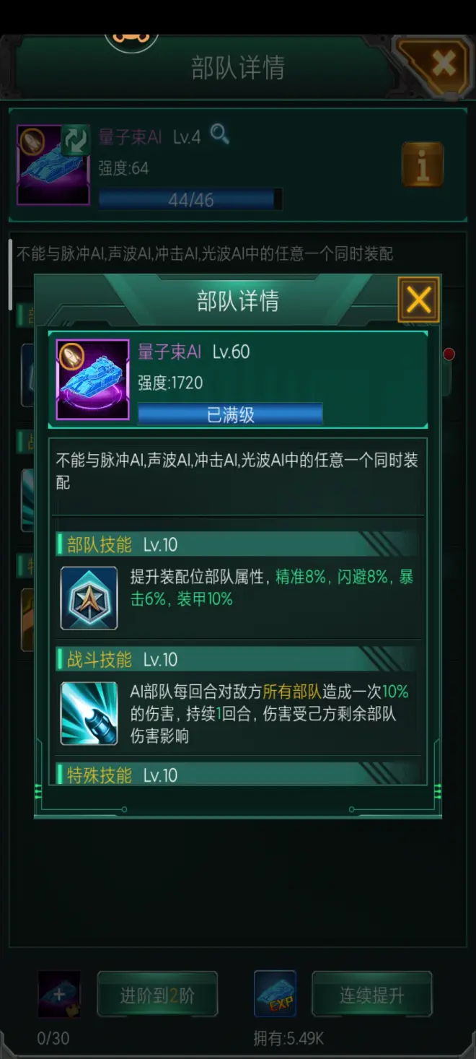Screen dimensions: 476x1059
Task: Click the red notification dot
Action: click(449, 354)
